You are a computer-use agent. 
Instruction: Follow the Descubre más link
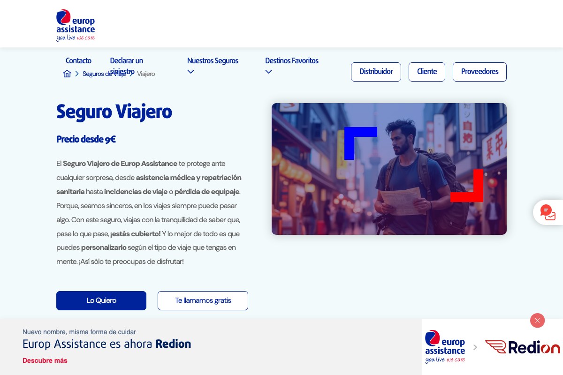[x=45, y=360]
